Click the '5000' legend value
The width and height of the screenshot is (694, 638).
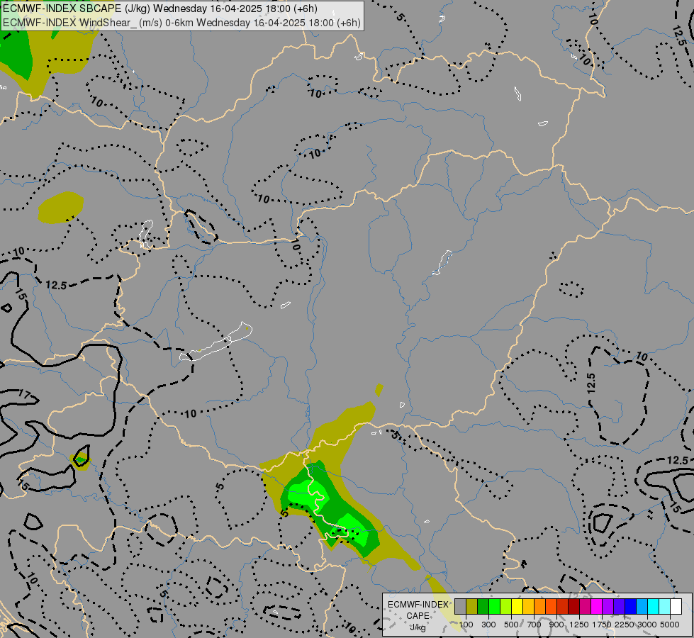(670, 625)
